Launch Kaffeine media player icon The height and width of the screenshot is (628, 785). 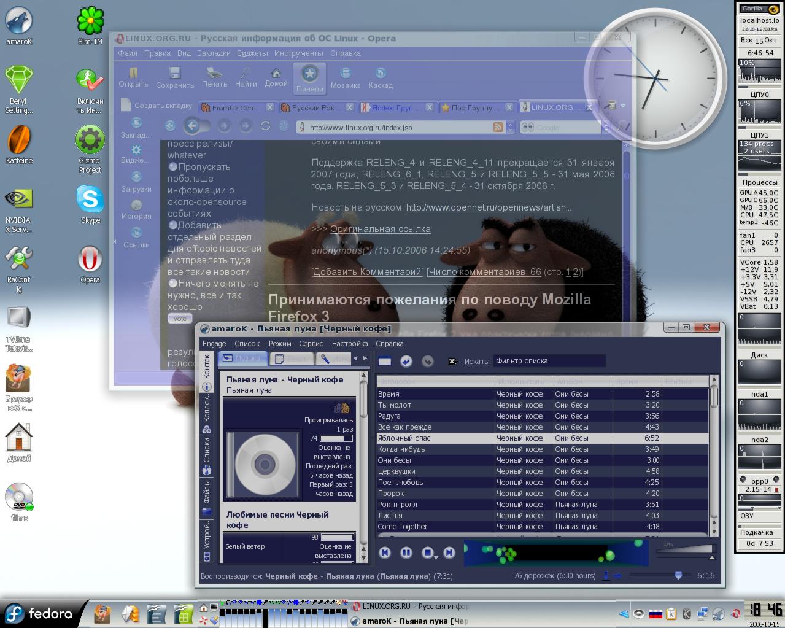(19, 145)
